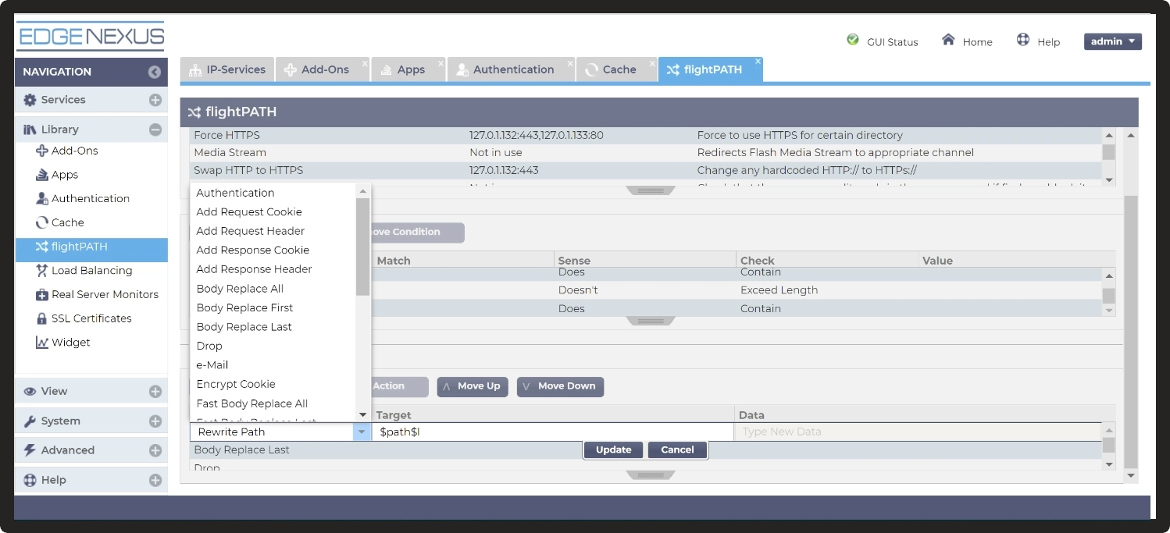The image size is (1170, 533).
Task: Close the Cache tab
Action: (x=651, y=62)
